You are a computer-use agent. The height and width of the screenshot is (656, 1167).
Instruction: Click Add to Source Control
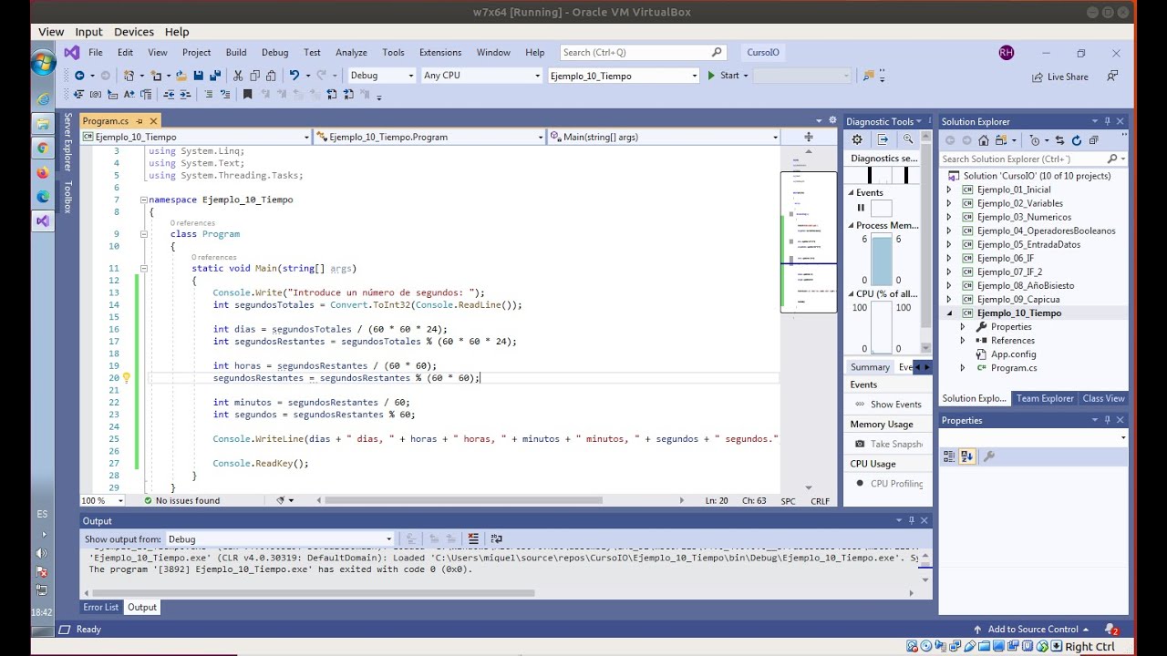pos(1031,629)
